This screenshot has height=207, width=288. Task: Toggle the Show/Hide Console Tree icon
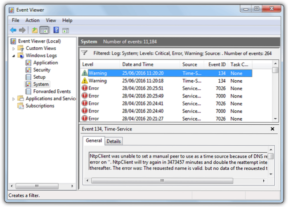[x=44, y=30]
